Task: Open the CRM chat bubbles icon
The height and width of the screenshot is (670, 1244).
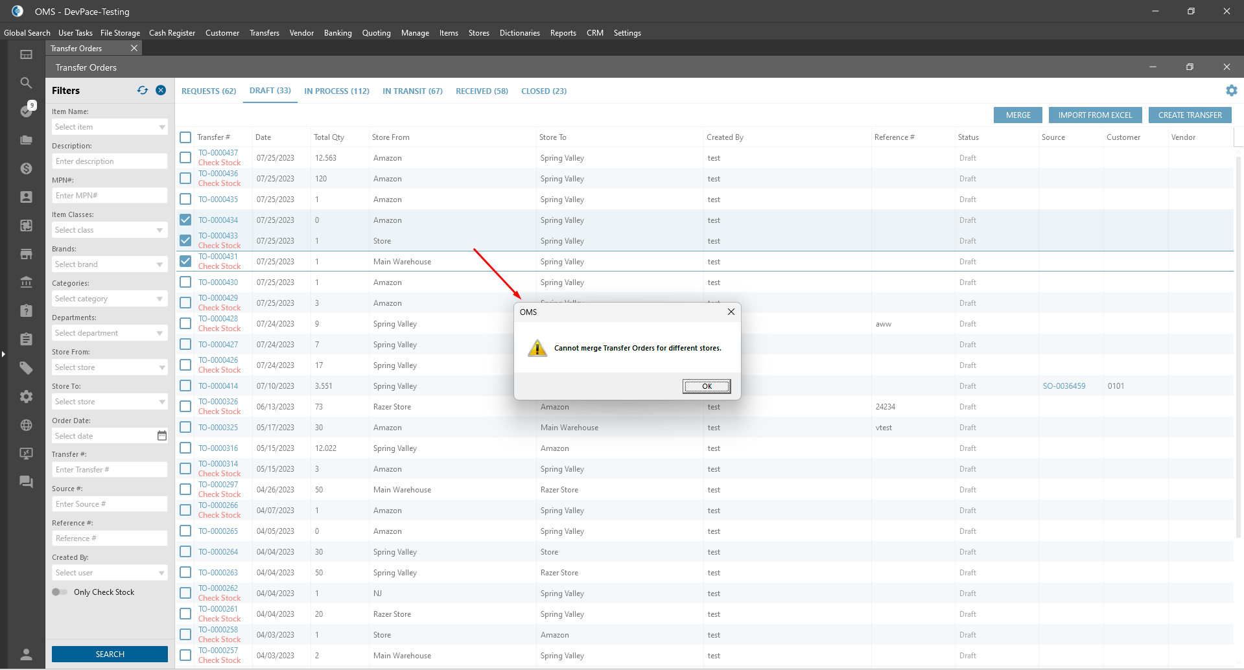Action: coord(26,482)
